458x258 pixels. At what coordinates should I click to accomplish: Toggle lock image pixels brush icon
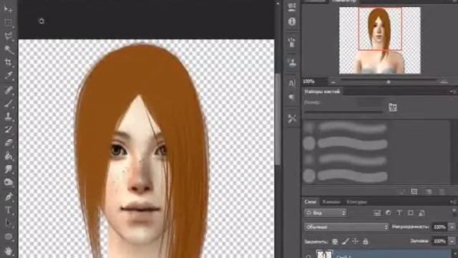pos(345,242)
